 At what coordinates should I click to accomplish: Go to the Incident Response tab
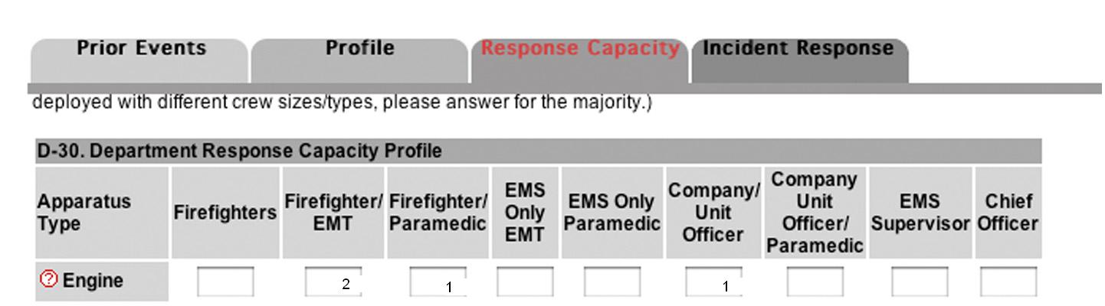click(x=798, y=49)
